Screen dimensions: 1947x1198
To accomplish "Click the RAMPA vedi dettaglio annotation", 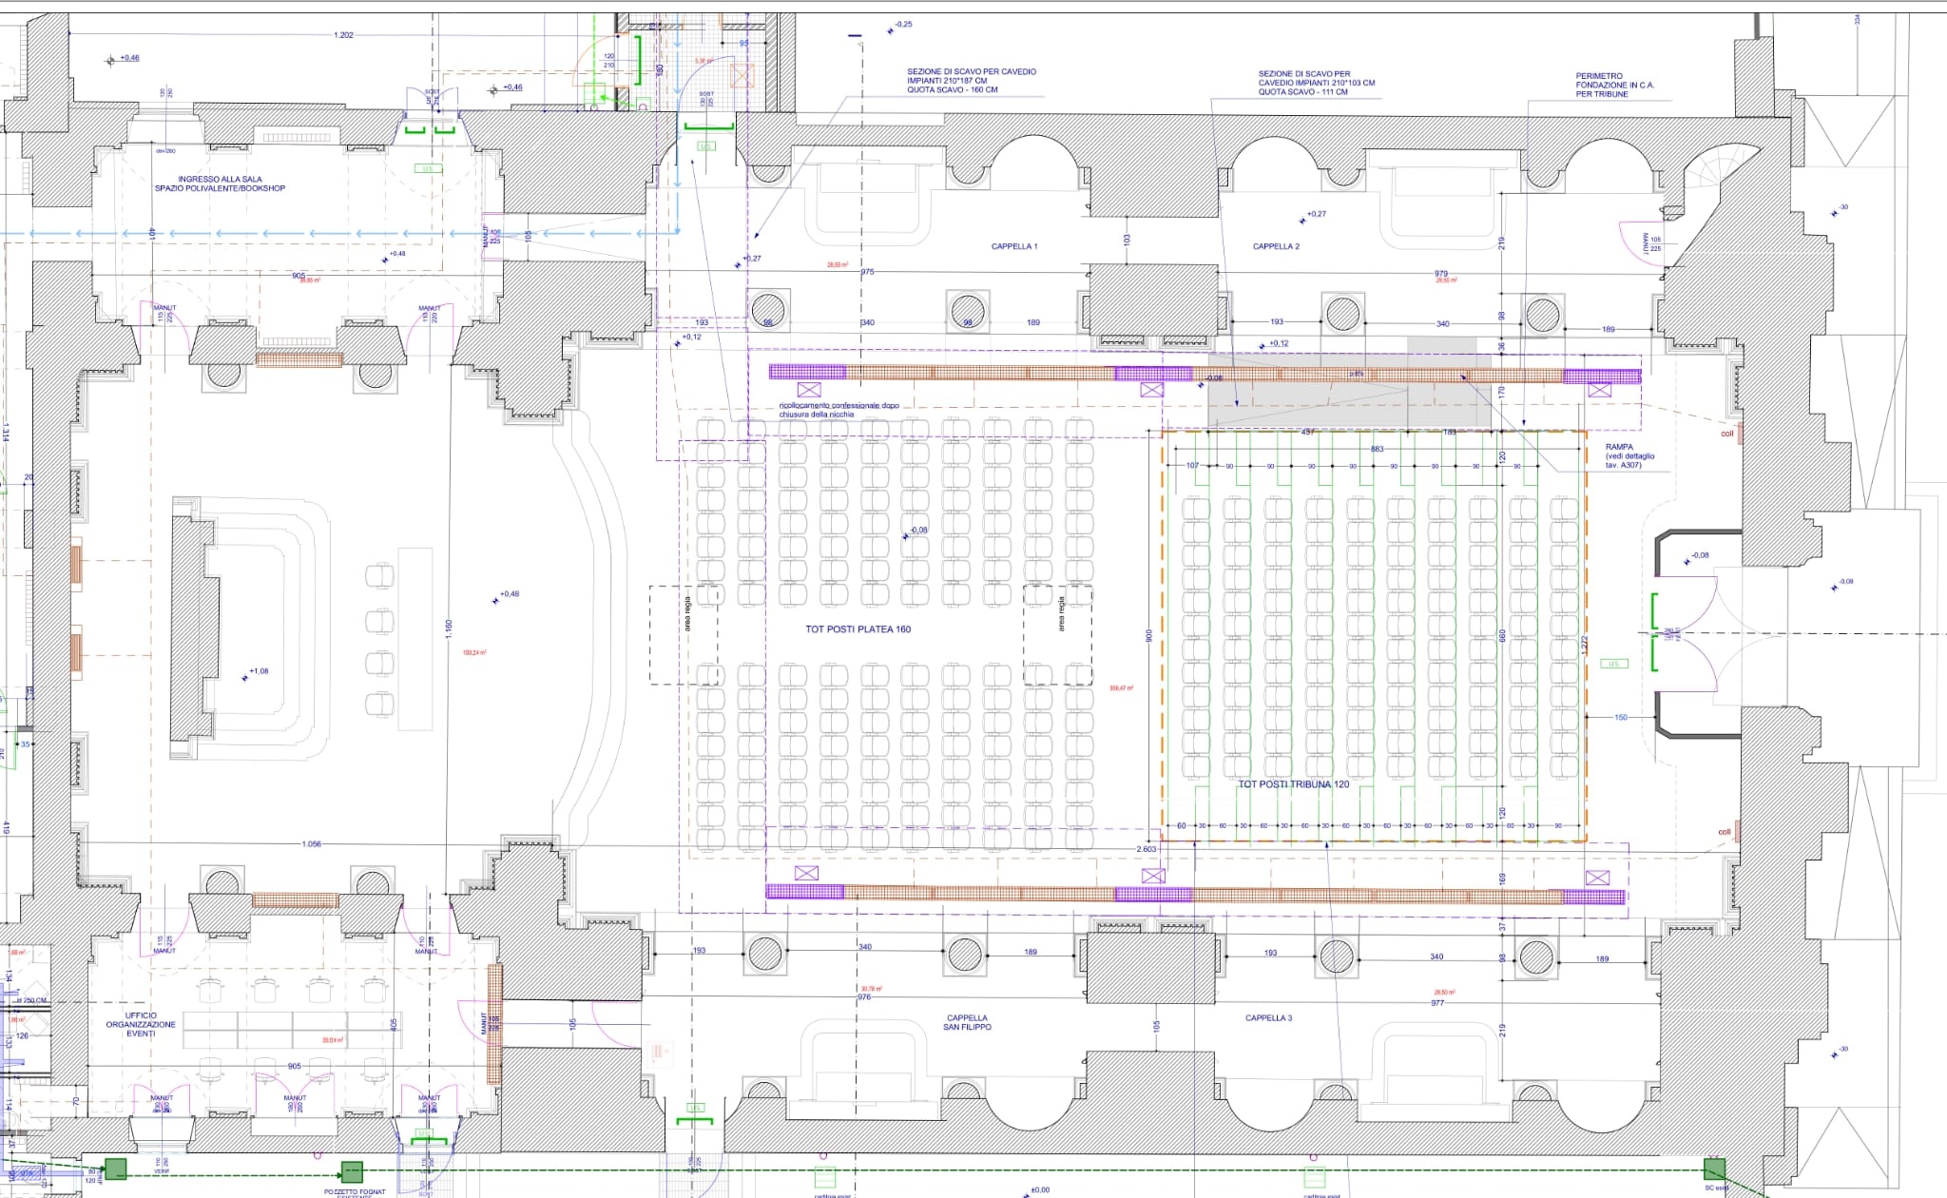I will click(x=1629, y=455).
